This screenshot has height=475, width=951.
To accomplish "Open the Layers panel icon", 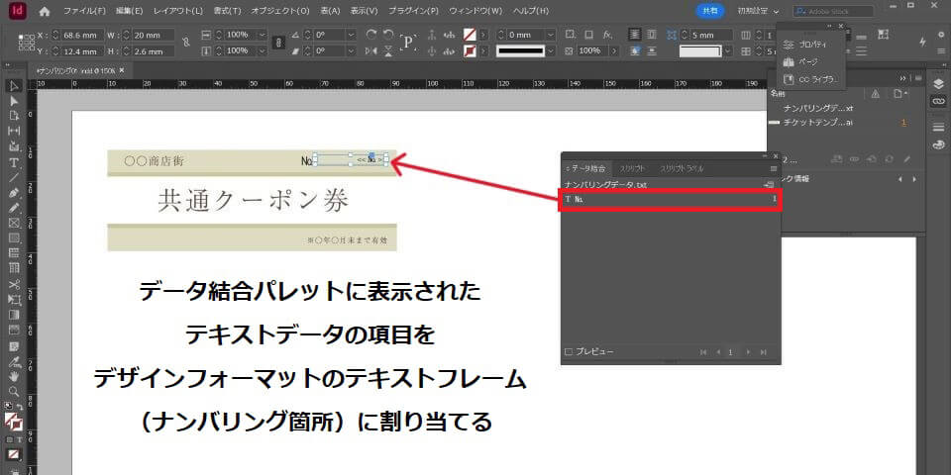I will [938, 84].
